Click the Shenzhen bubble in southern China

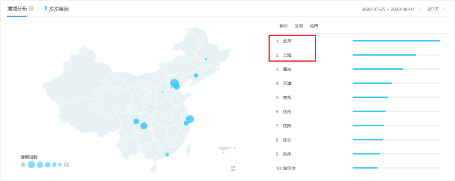coord(167,154)
